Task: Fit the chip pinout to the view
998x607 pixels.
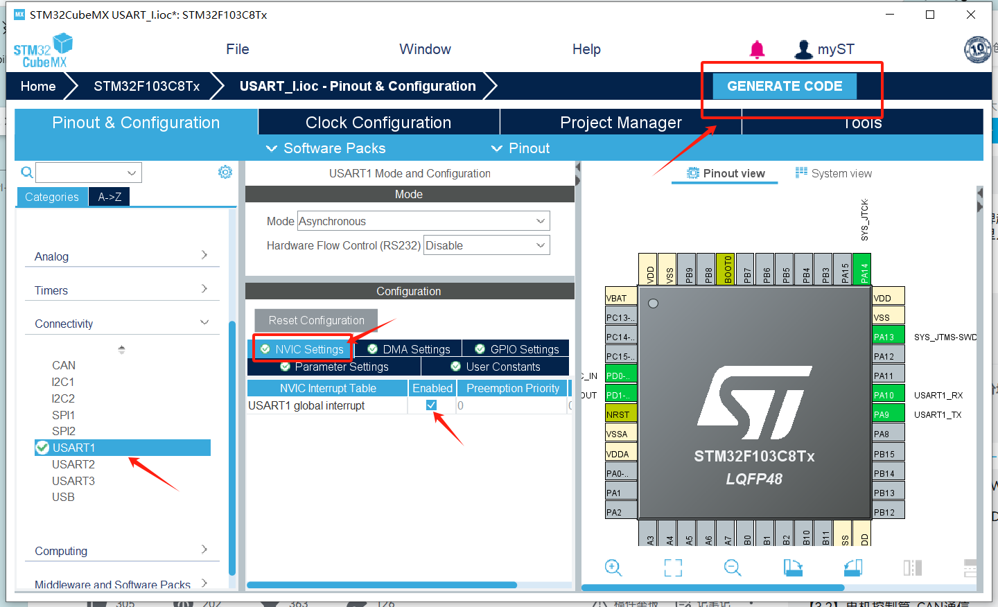Action: coord(673,568)
